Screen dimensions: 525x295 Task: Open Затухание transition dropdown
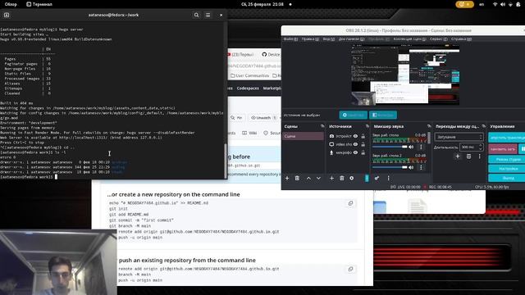click(459, 137)
